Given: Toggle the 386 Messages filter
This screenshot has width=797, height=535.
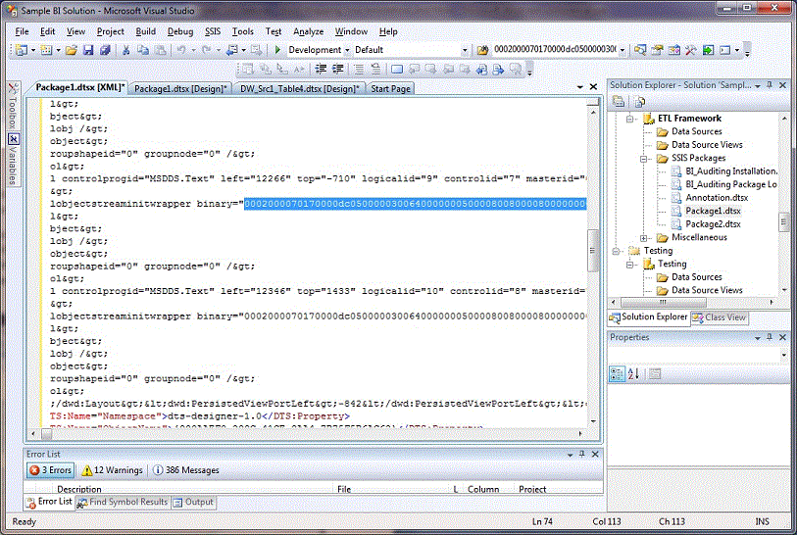Looking at the screenshot, I should point(186,470).
